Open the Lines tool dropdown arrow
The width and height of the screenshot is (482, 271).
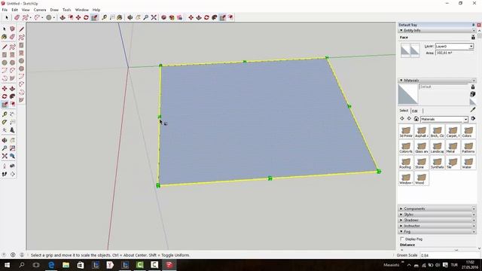[30, 18]
